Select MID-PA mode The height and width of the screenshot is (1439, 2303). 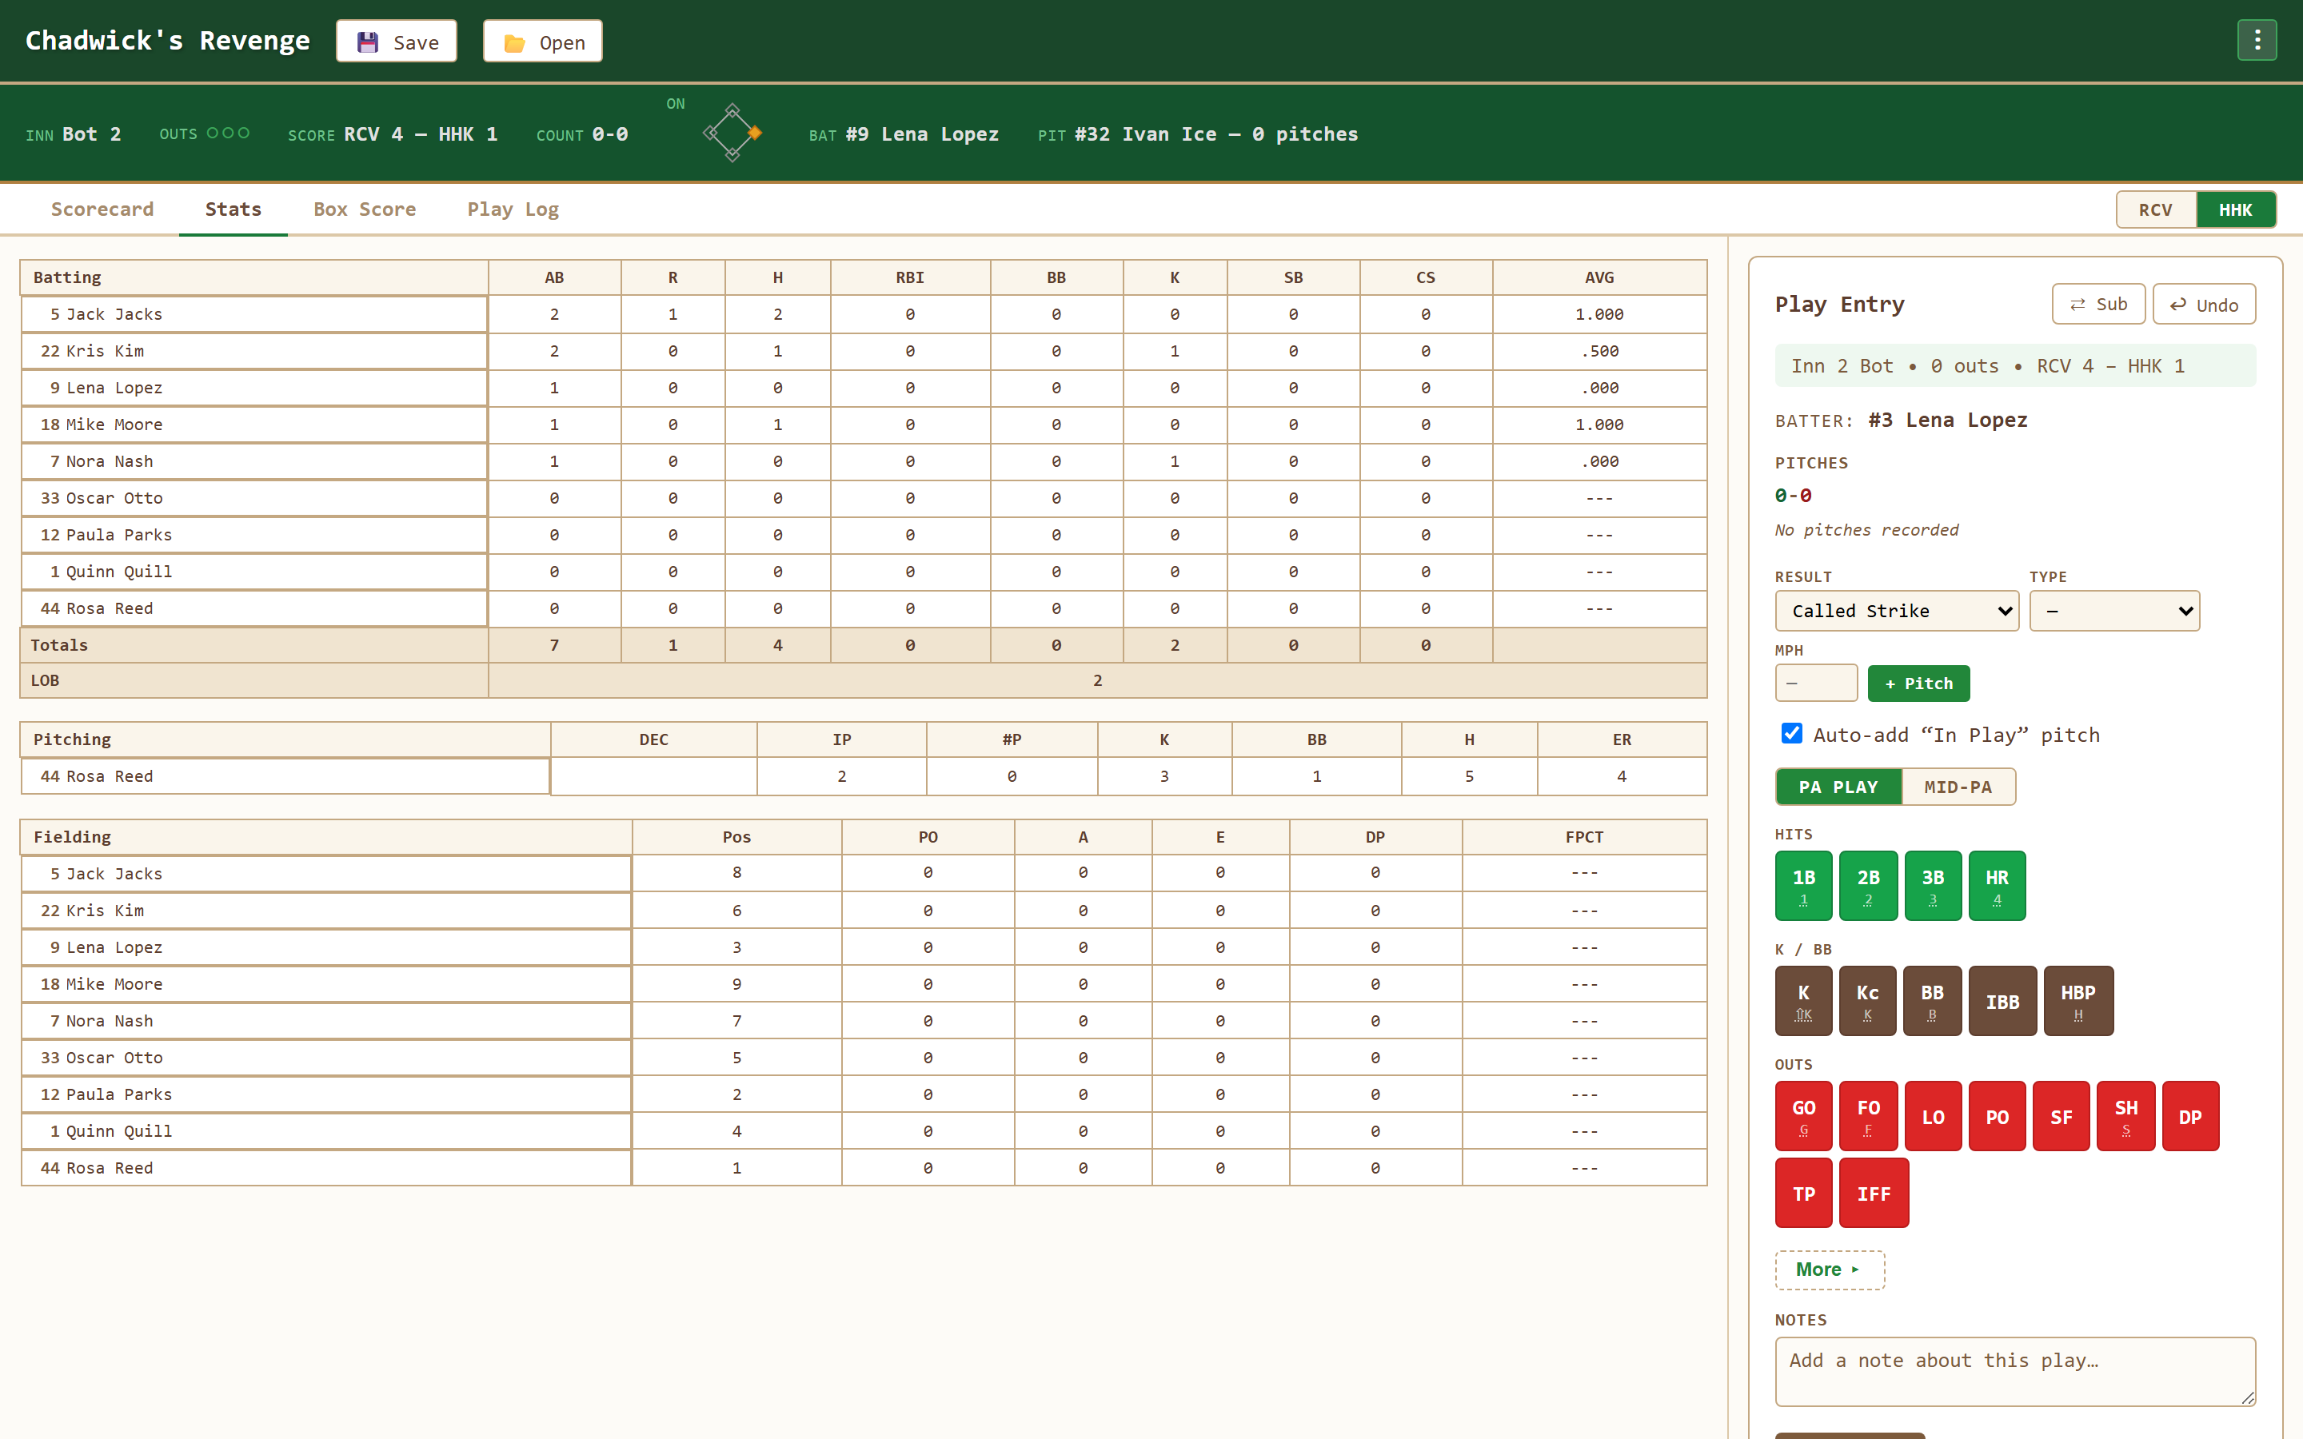1958,786
